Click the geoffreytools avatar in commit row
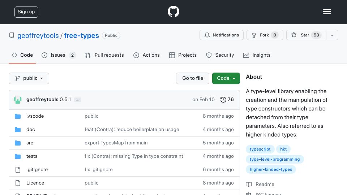This screenshot has height=195, width=347. (x=18, y=100)
